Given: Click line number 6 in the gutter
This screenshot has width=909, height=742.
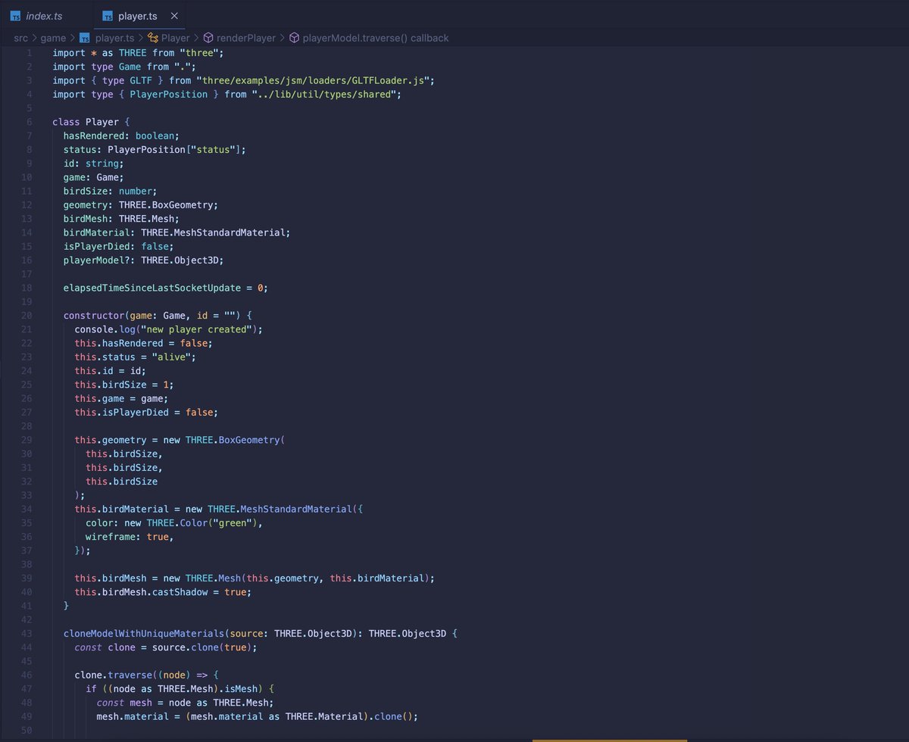Looking at the screenshot, I should 29,122.
